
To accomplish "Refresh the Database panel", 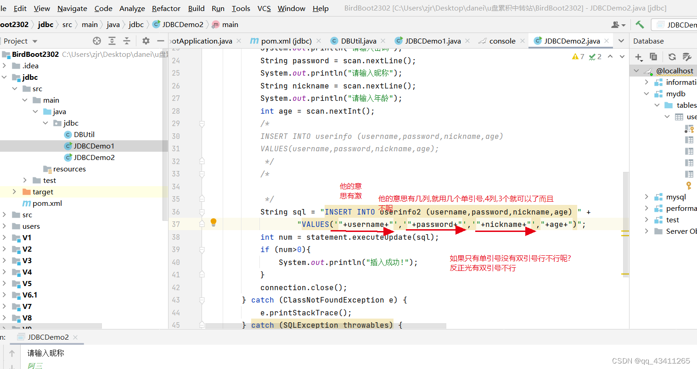I will (672, 57).
